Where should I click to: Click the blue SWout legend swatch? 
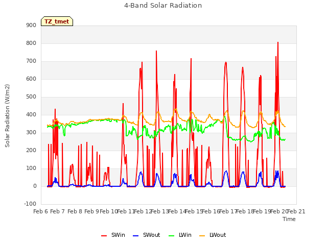click(x=135, y=236)
